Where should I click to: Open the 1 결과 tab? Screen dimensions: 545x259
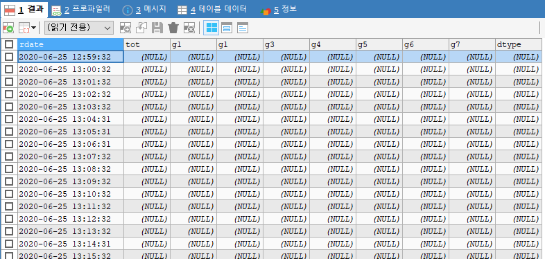[x=24, y=10]
